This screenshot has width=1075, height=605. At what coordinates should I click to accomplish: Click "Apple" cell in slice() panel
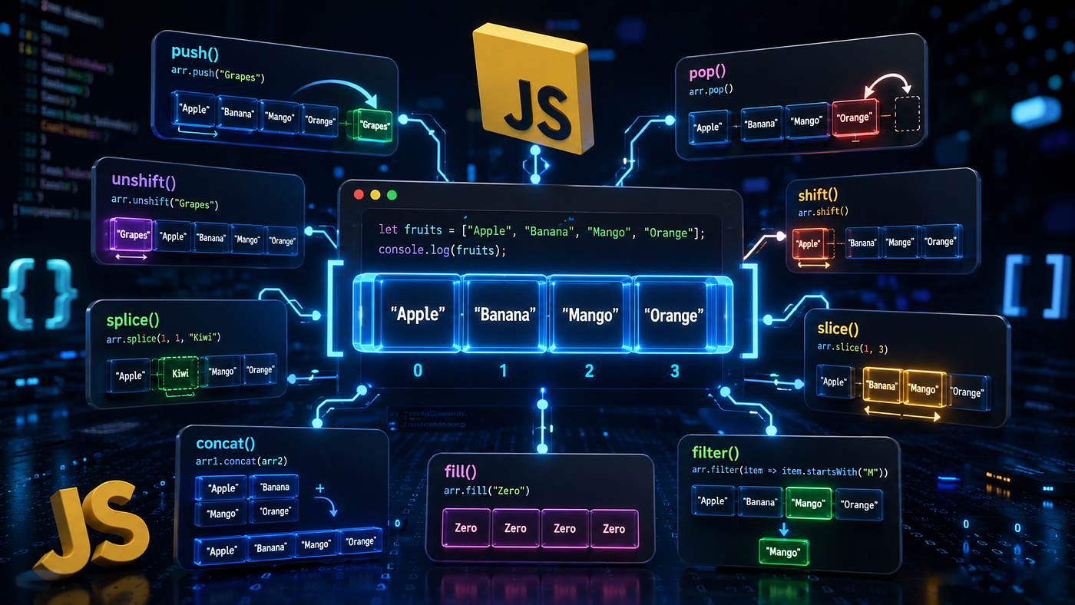pos(834,381)
